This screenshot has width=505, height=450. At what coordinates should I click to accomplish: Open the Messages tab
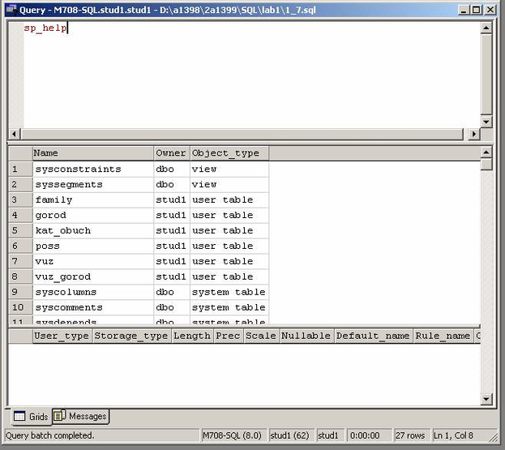[x=80, y=416]
